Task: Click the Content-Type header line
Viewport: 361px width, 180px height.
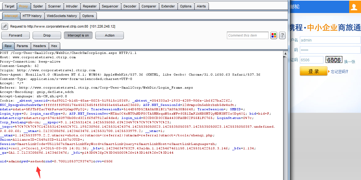Action: coord(66,79)
